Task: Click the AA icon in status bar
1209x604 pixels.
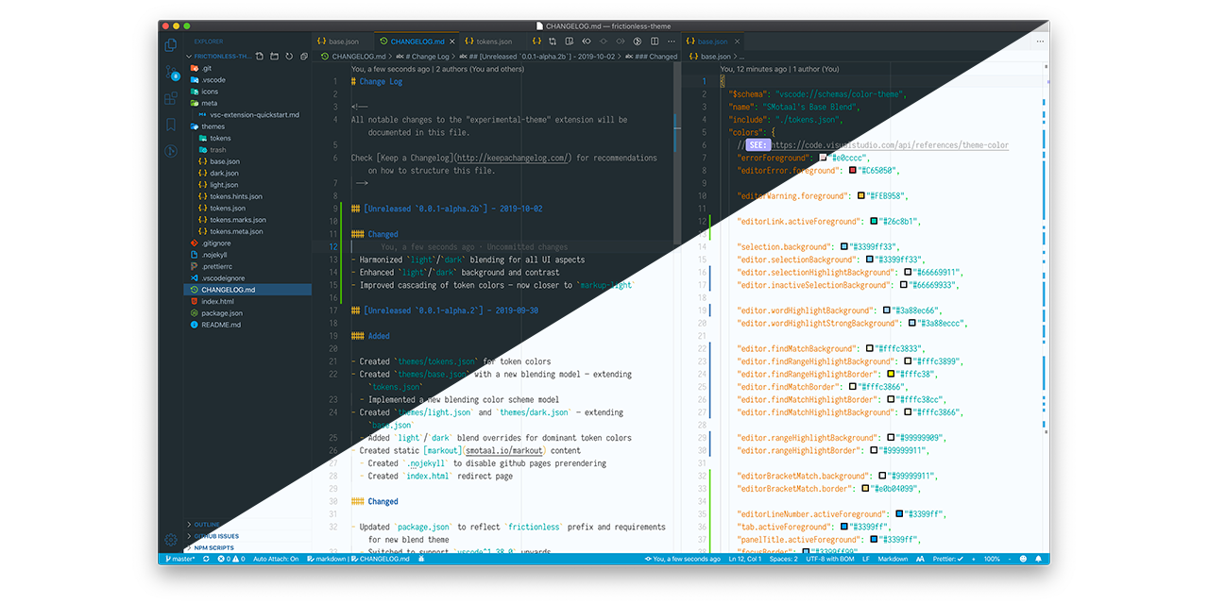Action: [x=920, y=559]
